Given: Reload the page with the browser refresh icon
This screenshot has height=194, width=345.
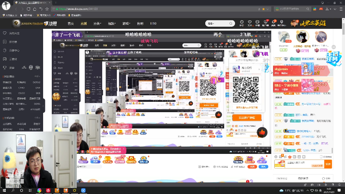Looking at the screenshot, I should click(x=28, y=9).
